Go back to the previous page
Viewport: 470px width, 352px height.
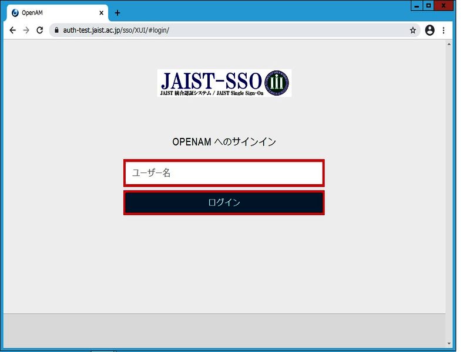tap(12, 31)
